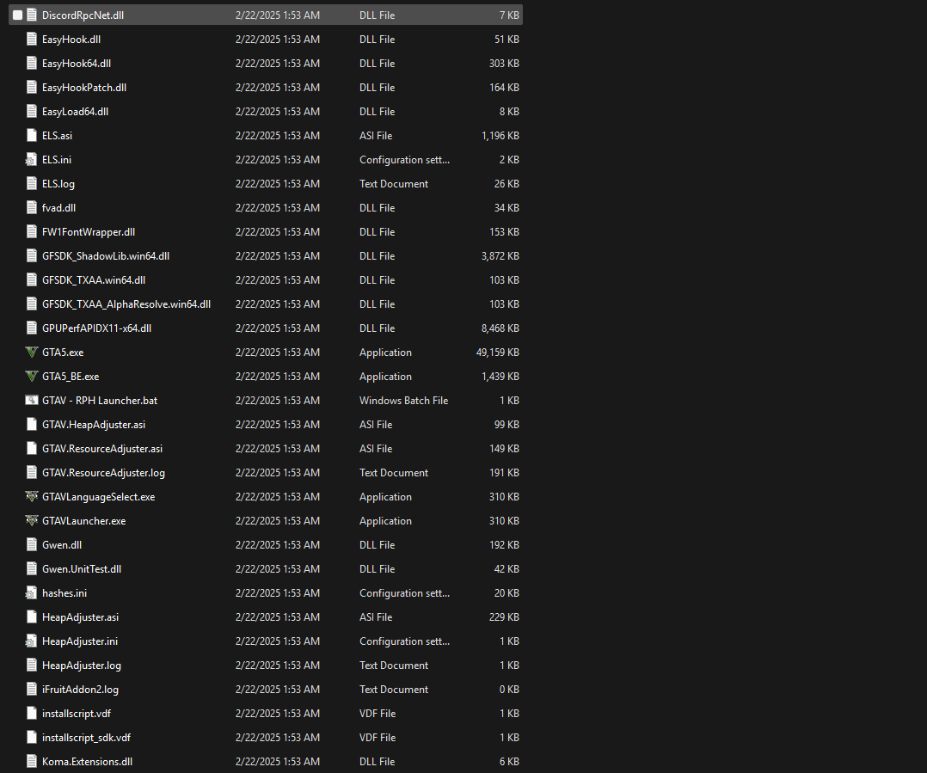The image size is (927, 773).
Task: Click the 49,159 KB size of GTA5.exe
Action: [x=498, y=353]
